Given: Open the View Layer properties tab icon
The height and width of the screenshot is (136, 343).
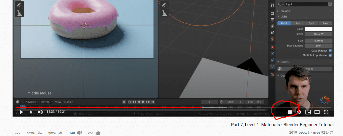Looking at the screenshot, I should tap(272, 26).
